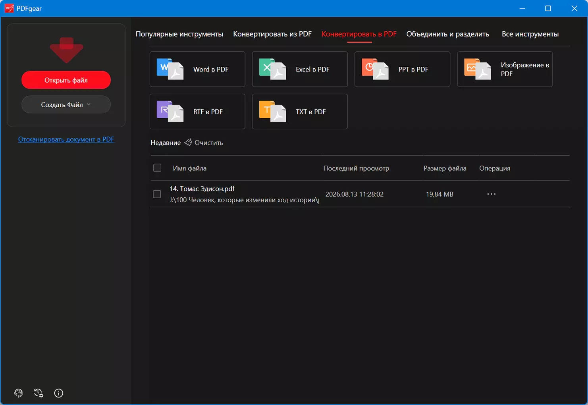The height and width of the screenshot is (405, 588).
Task: Click the Имя файла column header
Action: pos(190,168)
